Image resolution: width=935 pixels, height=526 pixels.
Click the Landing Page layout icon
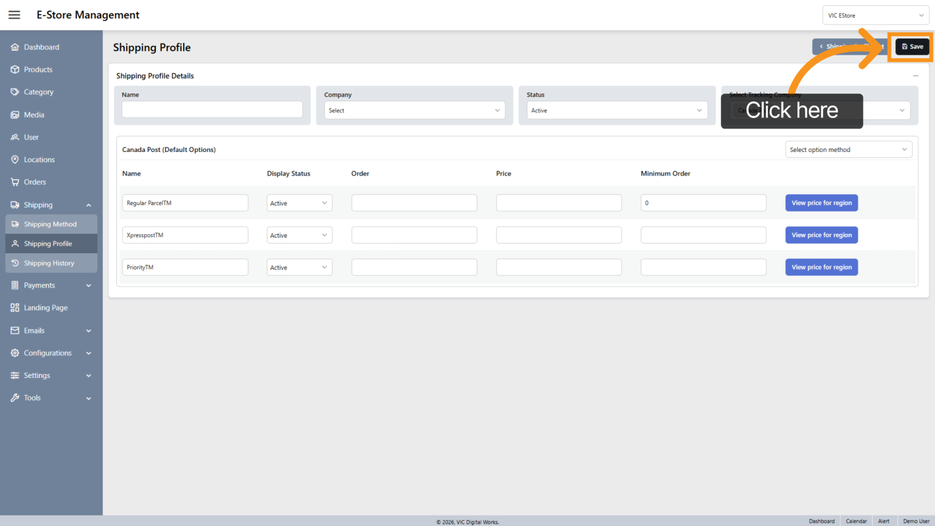click(15, 308)
